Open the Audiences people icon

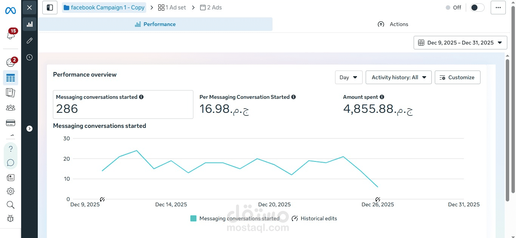[x=11, y=108]
